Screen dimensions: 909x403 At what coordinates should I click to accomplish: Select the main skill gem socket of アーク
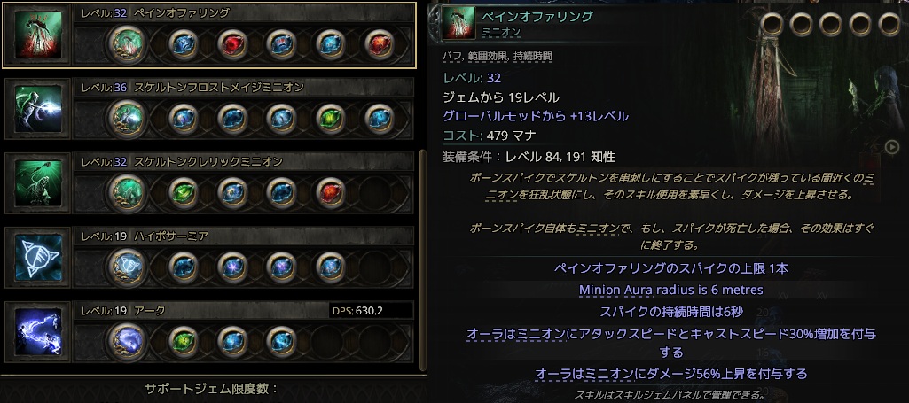coord(128,341)
